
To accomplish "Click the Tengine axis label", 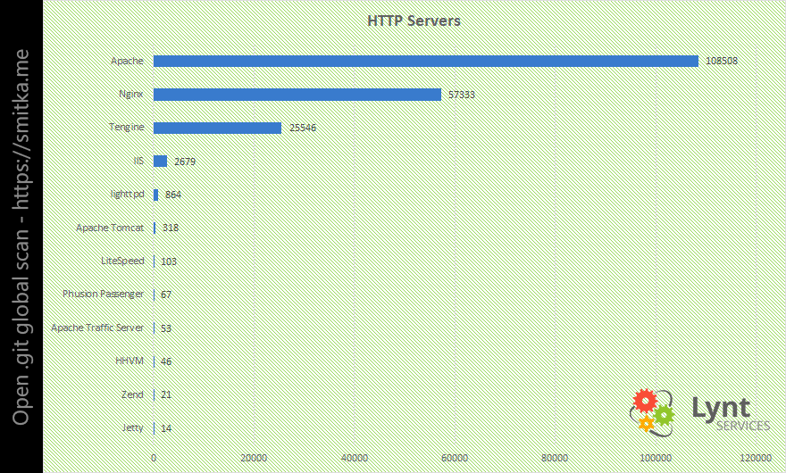I will [x=126, y=128].
